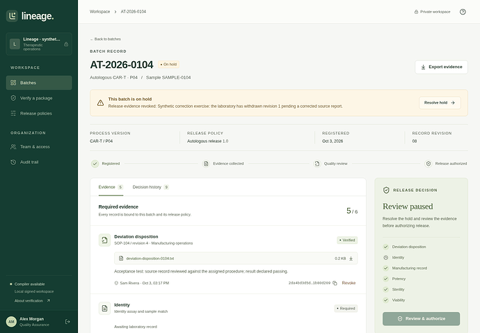The width and height of the screenshot is (480, 333).
Task: Open Batches in the sidebar
Action: (39, 83)
